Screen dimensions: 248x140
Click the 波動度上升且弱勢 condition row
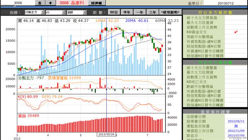point(215,77)
